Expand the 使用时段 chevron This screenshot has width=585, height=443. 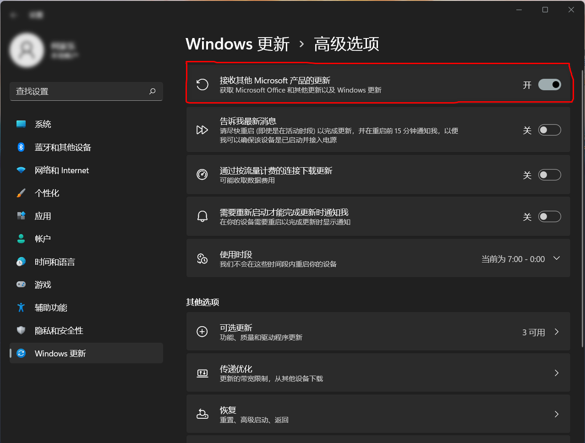click(557, 258)
